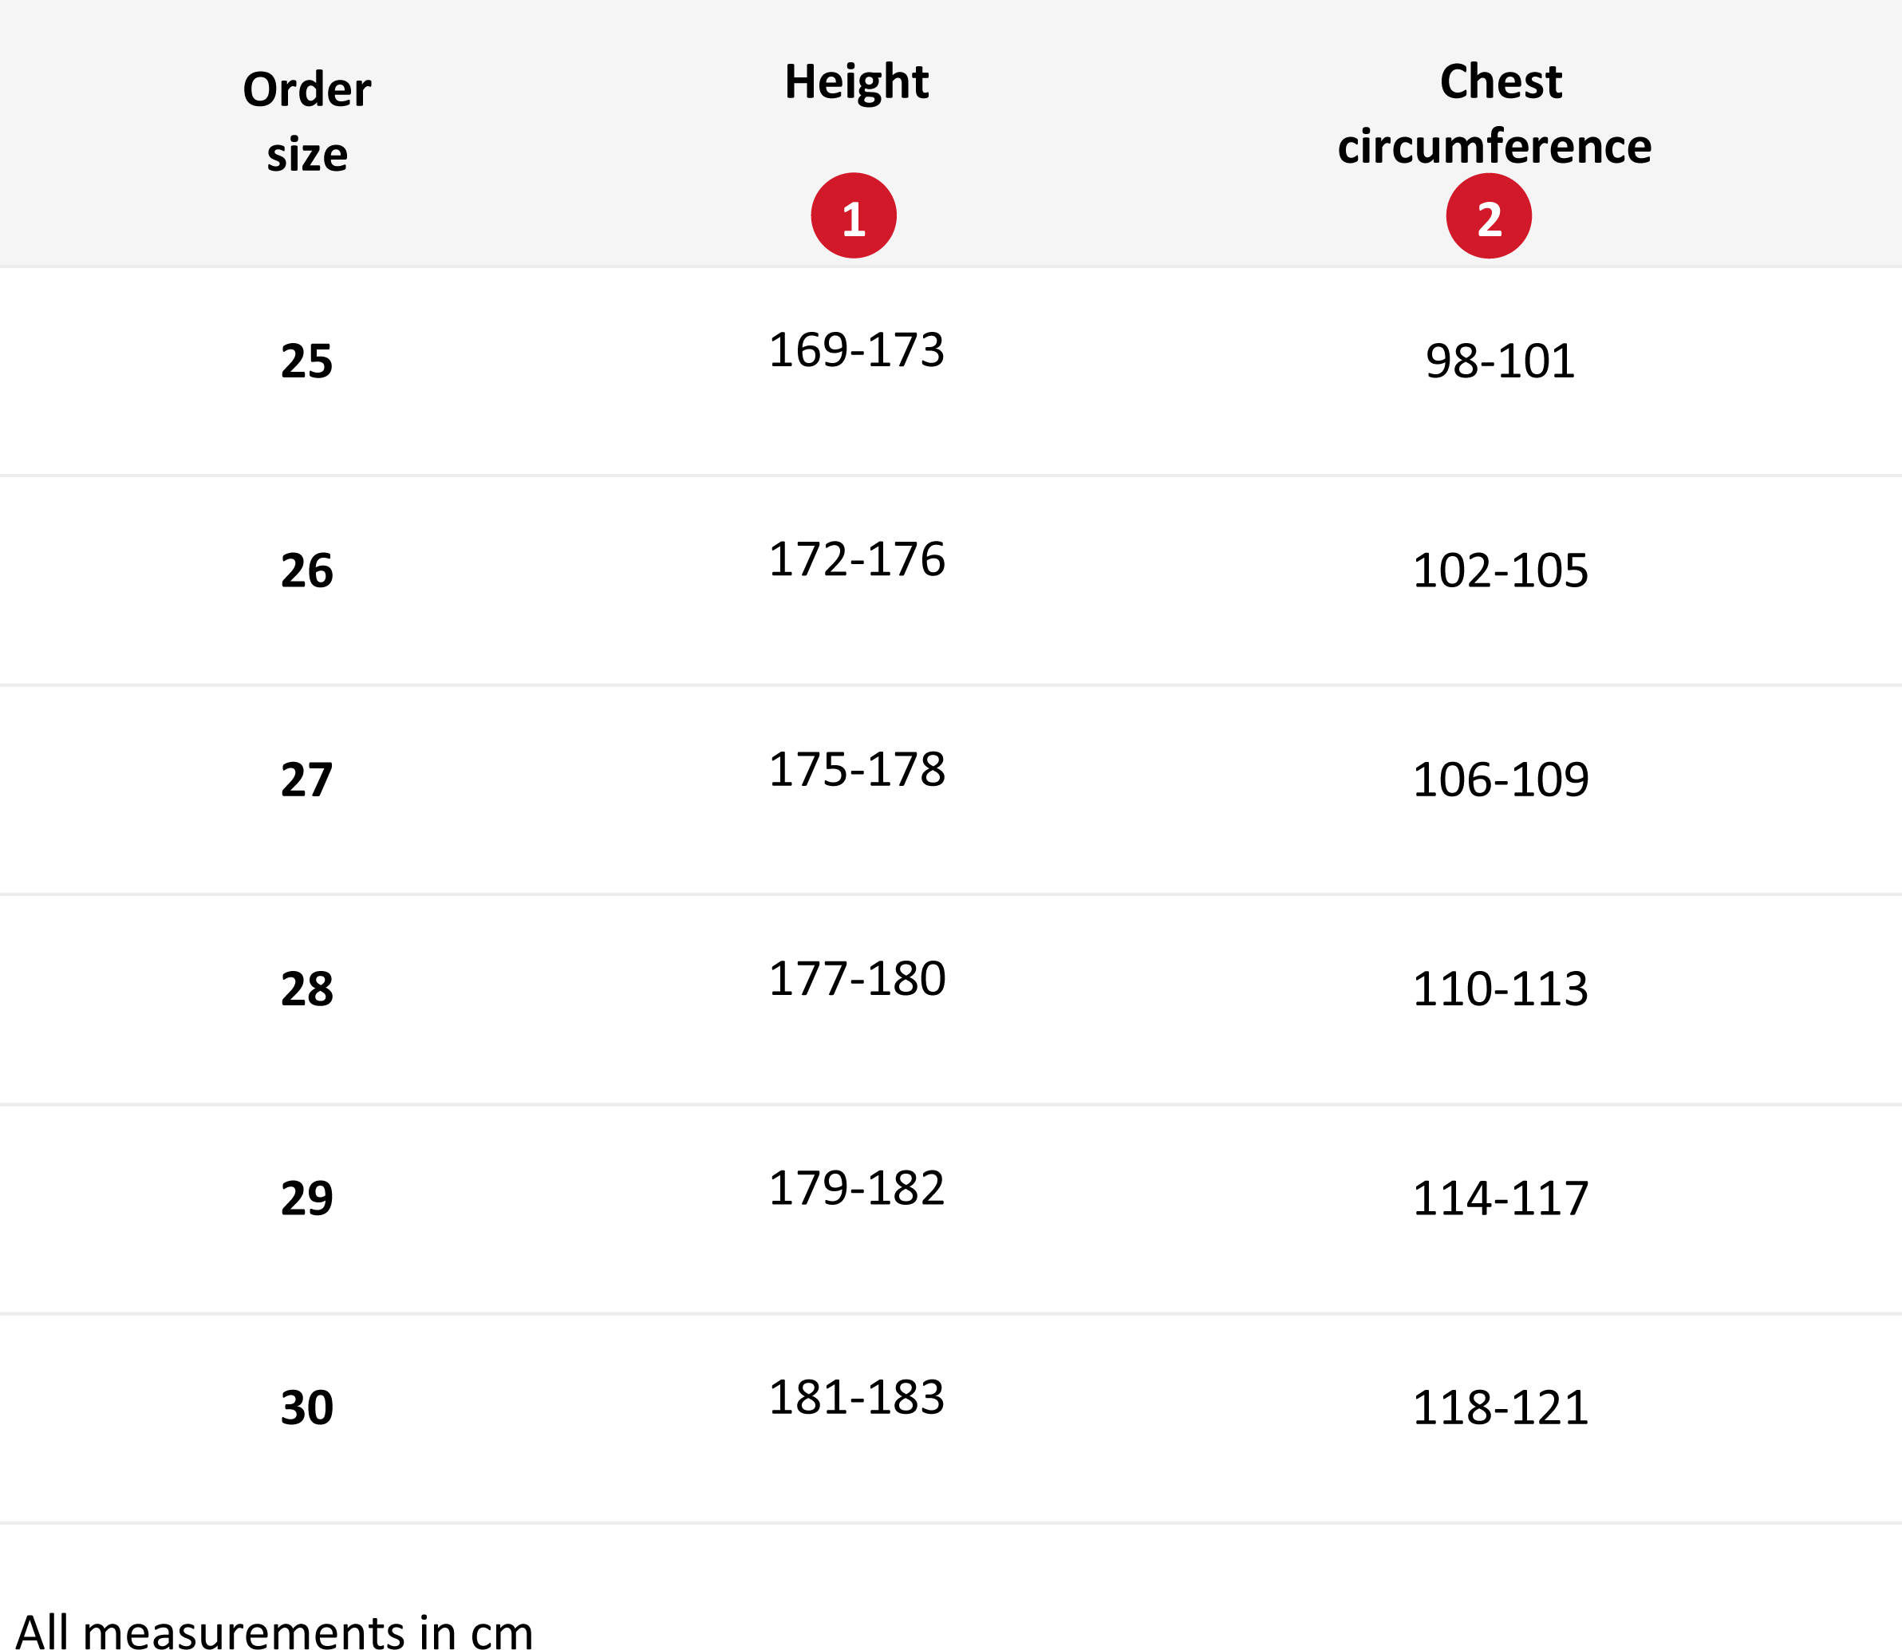
Task: Select height value 172-176
Action: point(856,560)
